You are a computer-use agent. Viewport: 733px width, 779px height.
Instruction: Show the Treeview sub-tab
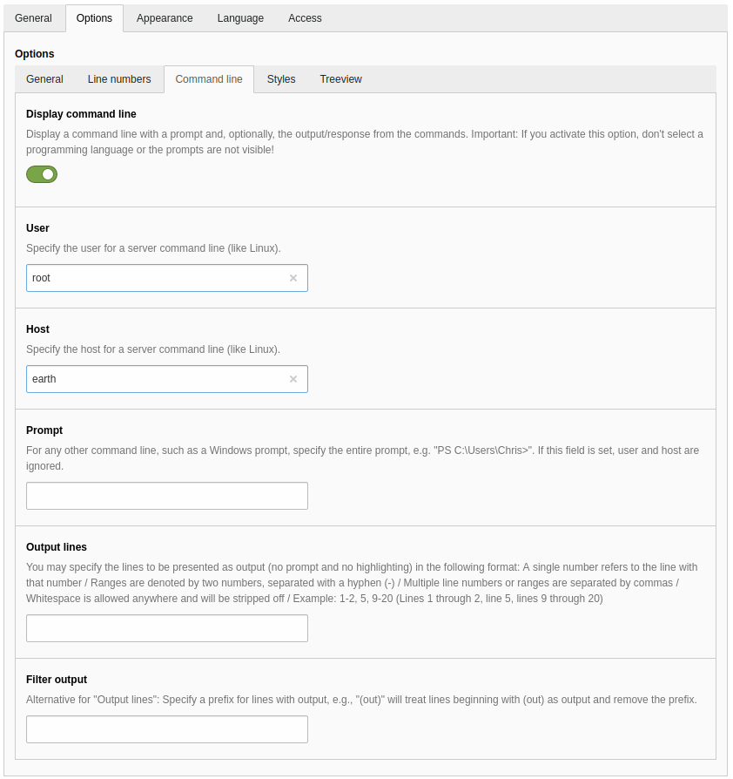point(340,79)
